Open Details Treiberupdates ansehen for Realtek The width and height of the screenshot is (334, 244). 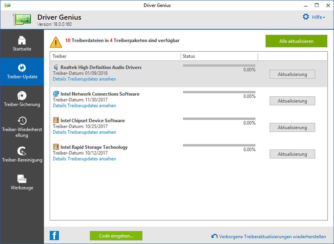[85, 79]
